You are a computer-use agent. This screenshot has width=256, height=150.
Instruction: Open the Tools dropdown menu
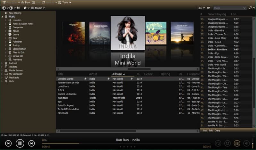pos(65,2)
